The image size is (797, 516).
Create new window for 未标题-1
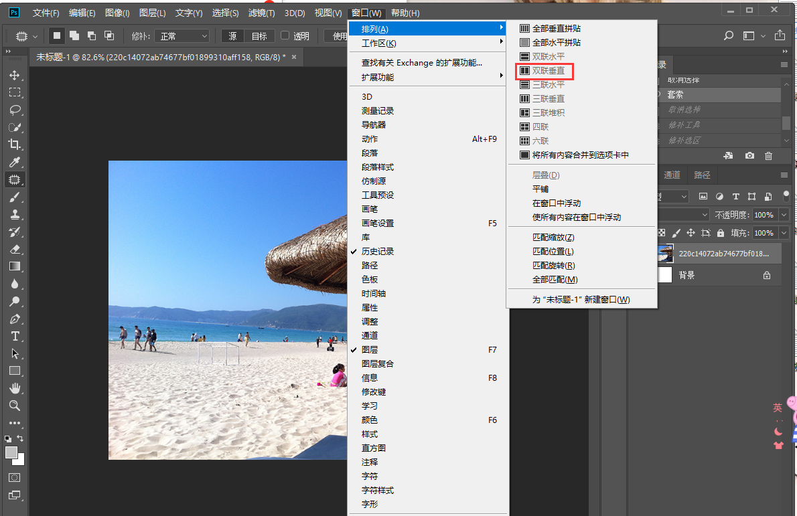click(x=581, y=300)
